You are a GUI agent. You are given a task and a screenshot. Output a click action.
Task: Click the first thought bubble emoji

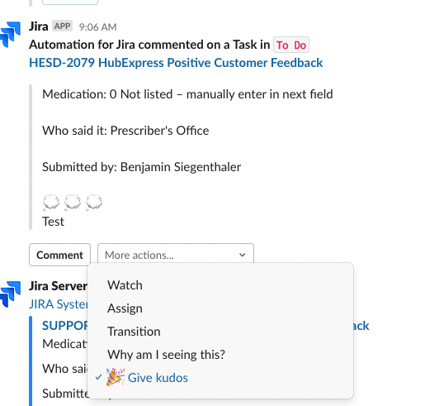(x=51, y=203)
